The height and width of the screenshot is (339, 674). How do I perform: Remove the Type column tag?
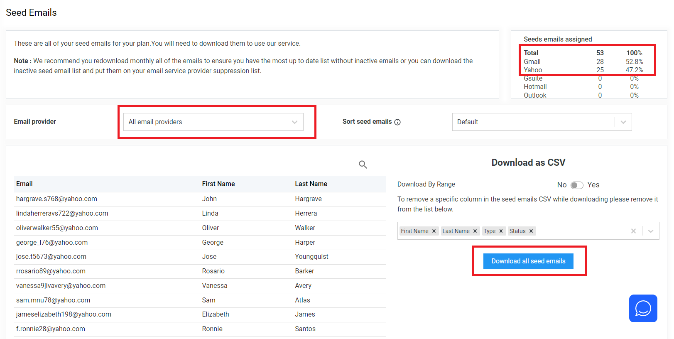point(501,231)
